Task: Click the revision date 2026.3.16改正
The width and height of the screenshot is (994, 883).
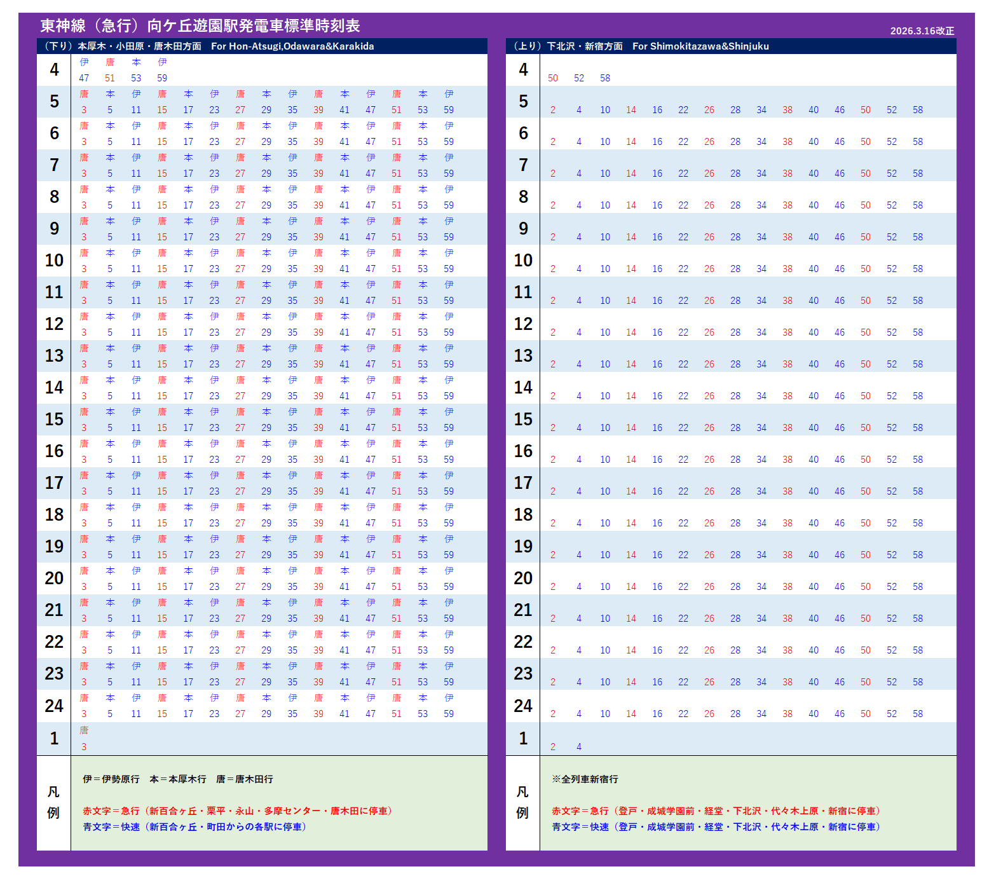Action: (x=922, y=31)
